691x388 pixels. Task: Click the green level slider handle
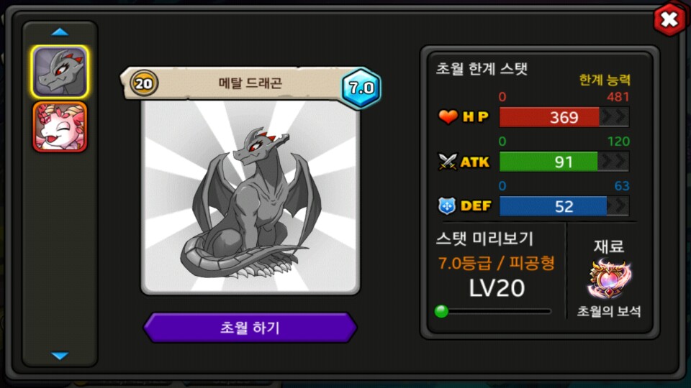click(x=441, y=311)
